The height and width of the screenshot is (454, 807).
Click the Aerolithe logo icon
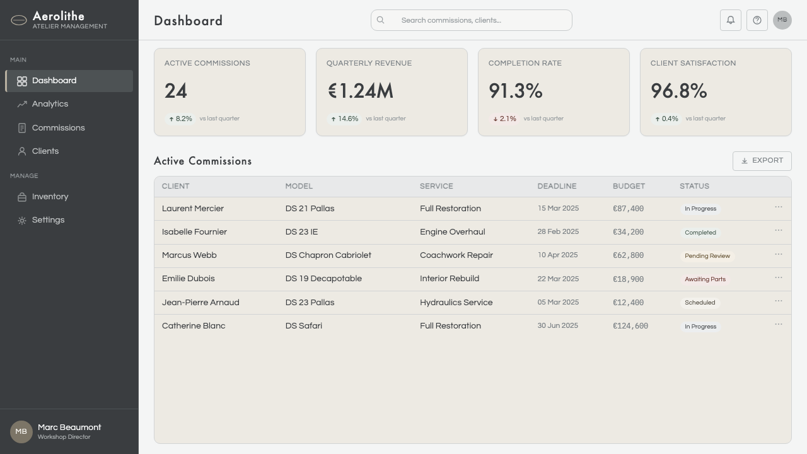19,20
